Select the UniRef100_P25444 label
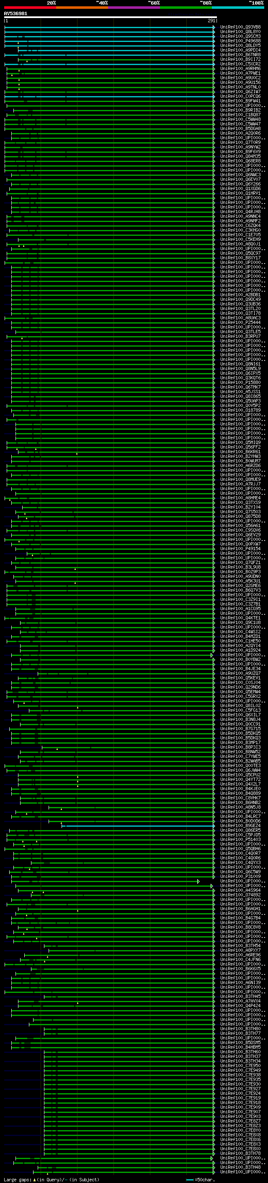Screen dimensions: 268x1183 (240, 322)
